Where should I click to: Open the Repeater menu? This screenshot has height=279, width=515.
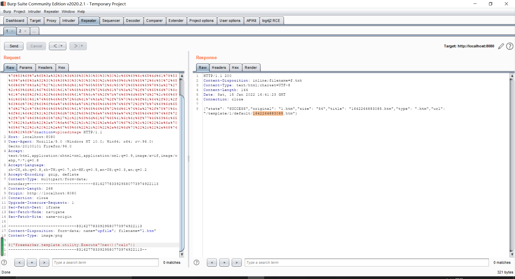(x=51, y=12)
